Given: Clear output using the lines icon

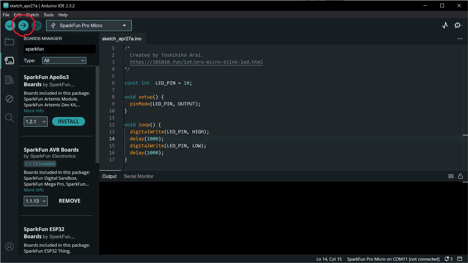Looking at the screenshot, I should (451, 176).
